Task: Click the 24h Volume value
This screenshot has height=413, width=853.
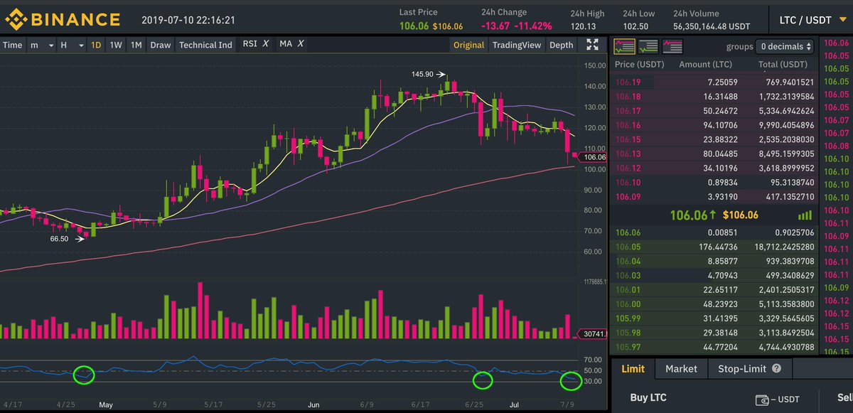Action: (712, 26)
